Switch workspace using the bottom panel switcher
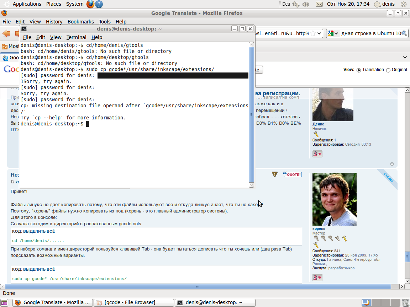 [x=381, y=303]
